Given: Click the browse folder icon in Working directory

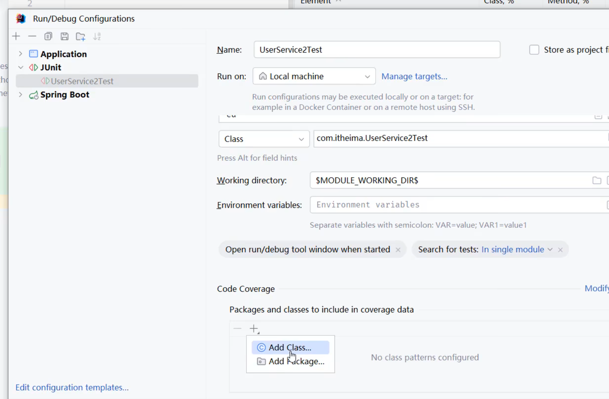Looking at the screenshot, I should click(596, 180).
